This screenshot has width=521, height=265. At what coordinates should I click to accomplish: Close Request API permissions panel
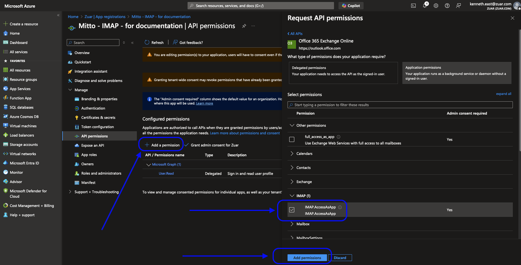pyautogui.click(x=513, y=18)
